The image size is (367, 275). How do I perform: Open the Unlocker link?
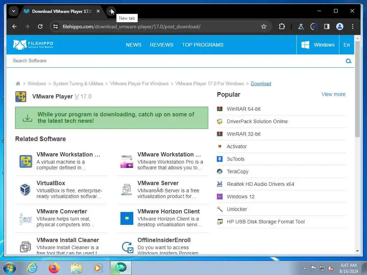click(x=237, y=209)
